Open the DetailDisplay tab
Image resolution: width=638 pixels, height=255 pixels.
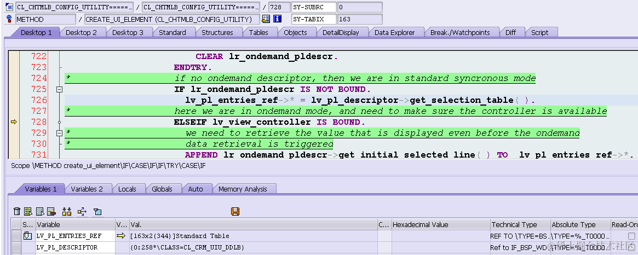click(x=341, y=32)
